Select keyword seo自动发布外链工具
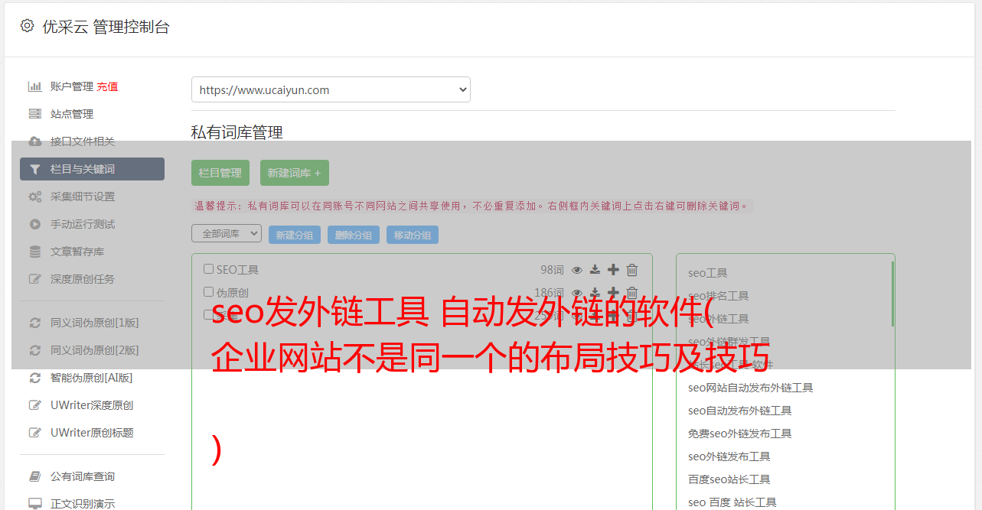 pyautogui.click(x=740, y=411)
